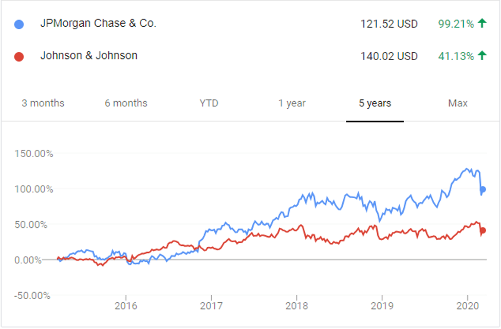Click the 41.13% change figure
The height and width of the screenshot is (329, 501).
click(x=456, y=56)
